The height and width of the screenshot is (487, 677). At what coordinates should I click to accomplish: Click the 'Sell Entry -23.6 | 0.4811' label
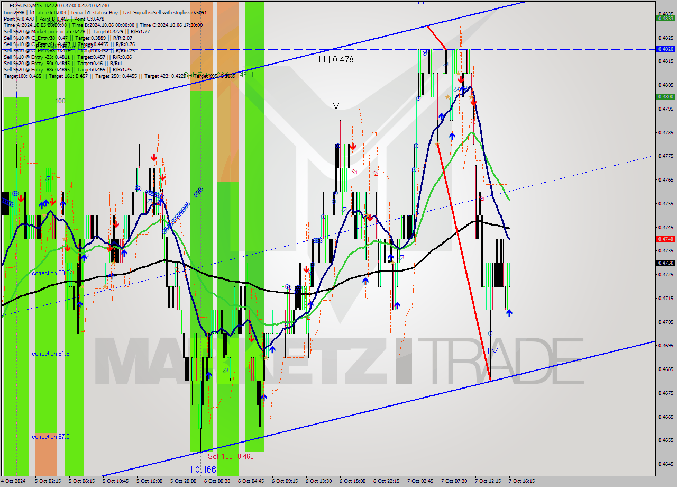point(219,75)
